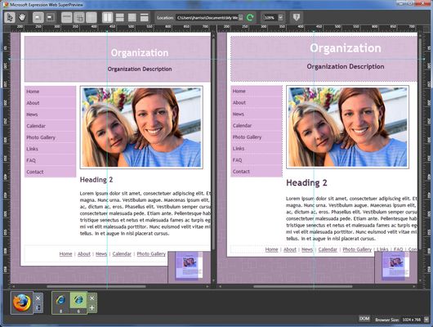Viewport: 433px width, 327px height.
Task: Activate the hand panning mode tool
Action: point(22,18)
